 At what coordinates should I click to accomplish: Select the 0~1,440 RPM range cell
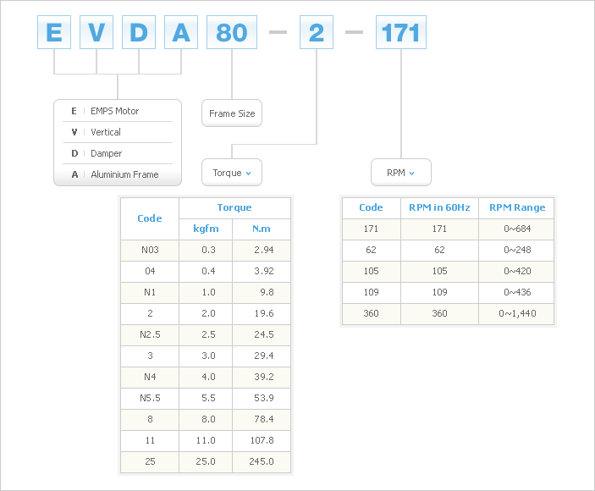pos(516,313)
